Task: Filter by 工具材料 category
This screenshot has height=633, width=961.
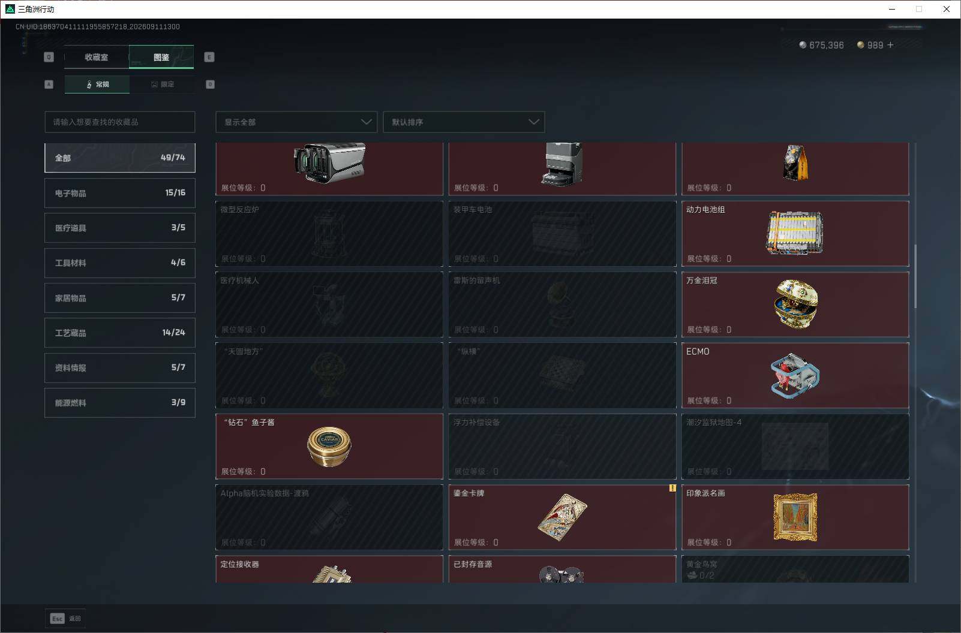Action: point(120,263)
